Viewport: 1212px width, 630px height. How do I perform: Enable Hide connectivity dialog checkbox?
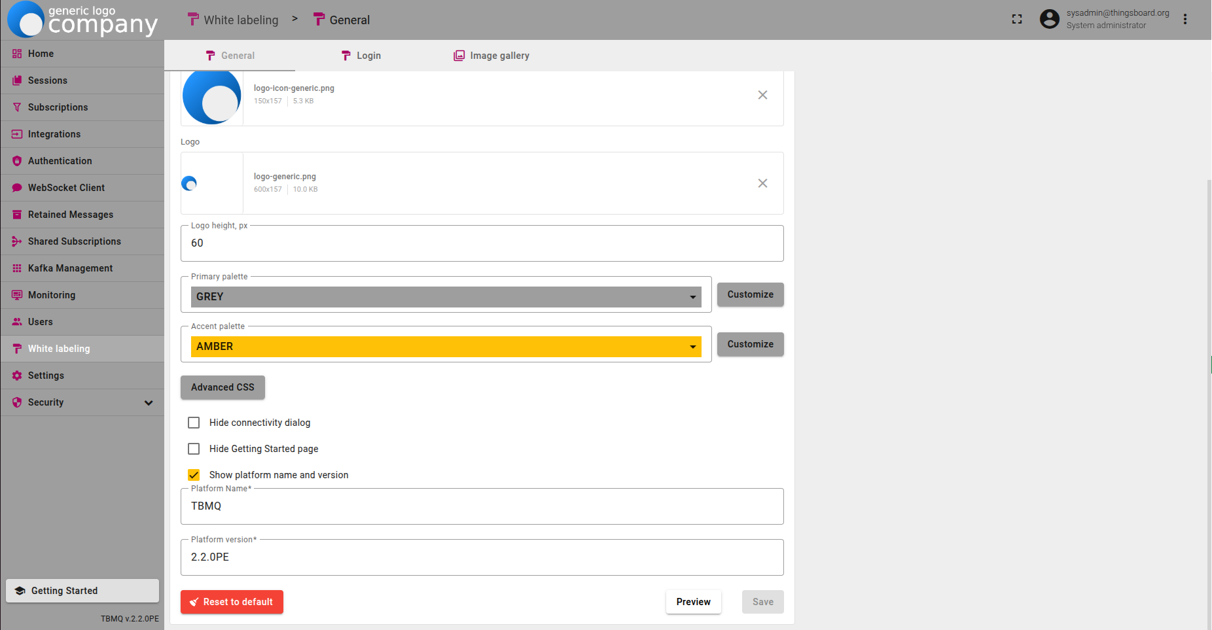[x=194, y=423]
